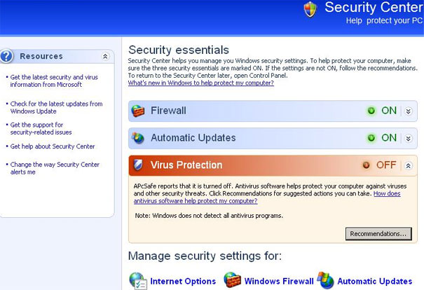Viewport: 424px width, 290px height.
Task: Click the Virus Protection shield icon
Action: pos(138,165)
